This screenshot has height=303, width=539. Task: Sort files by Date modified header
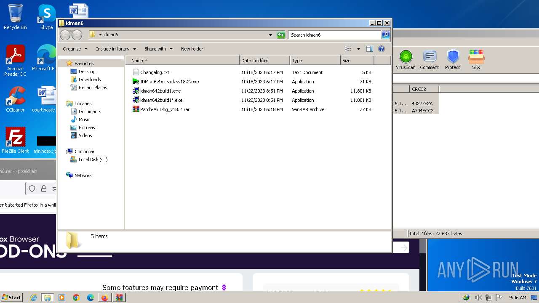[x=264, y=61]
